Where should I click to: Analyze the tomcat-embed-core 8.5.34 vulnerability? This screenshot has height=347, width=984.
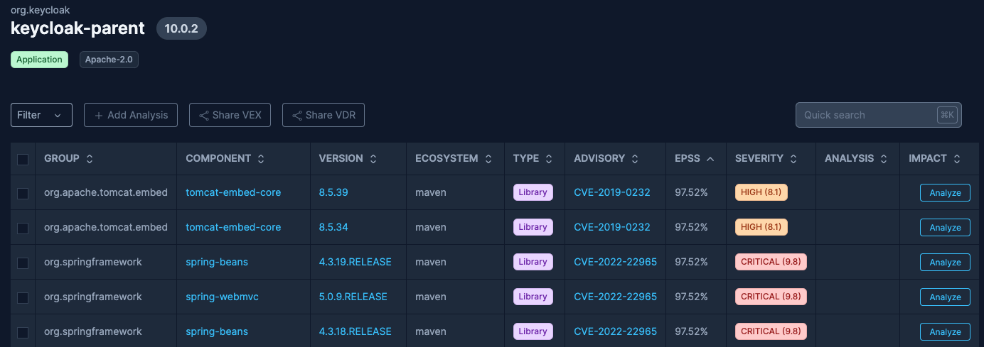pyautogui.click(x=945, y=228)
